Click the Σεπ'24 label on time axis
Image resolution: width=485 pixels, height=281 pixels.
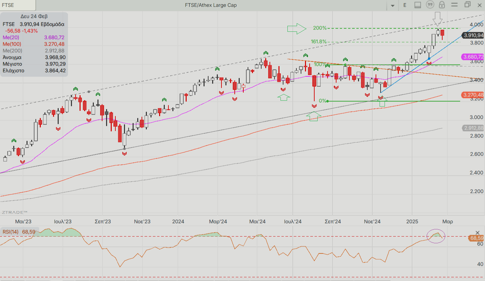click(333, 221)
